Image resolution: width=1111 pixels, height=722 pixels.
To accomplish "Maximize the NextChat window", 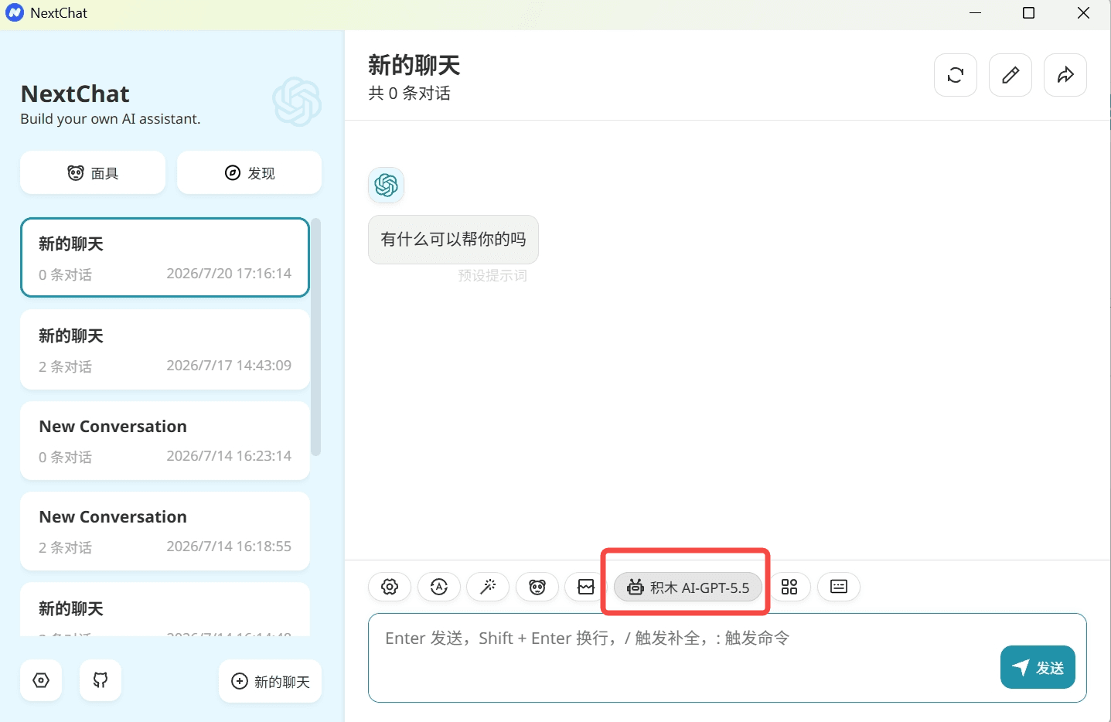I will click(x=1028, y=13).
